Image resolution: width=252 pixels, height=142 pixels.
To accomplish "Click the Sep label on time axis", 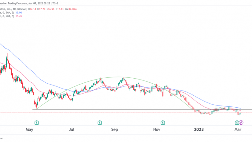I will tap(115, 129).
